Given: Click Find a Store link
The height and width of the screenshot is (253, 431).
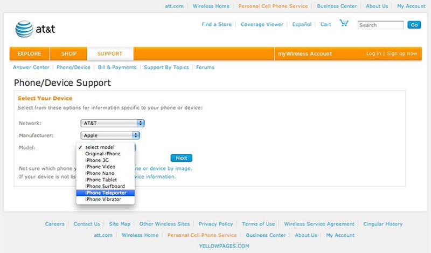Looking at the screenshot, I should (217, 24).
